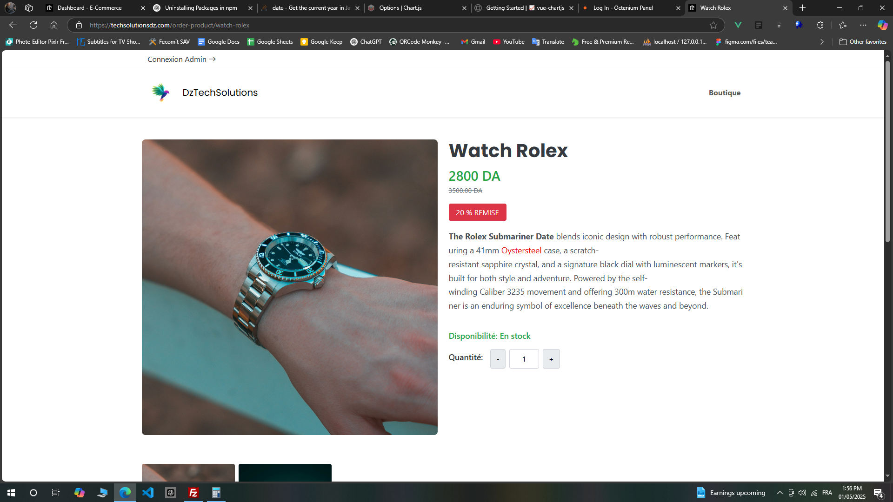Open FileZilla from the taskbar
893x502 pixels.
tap(193, 493)
